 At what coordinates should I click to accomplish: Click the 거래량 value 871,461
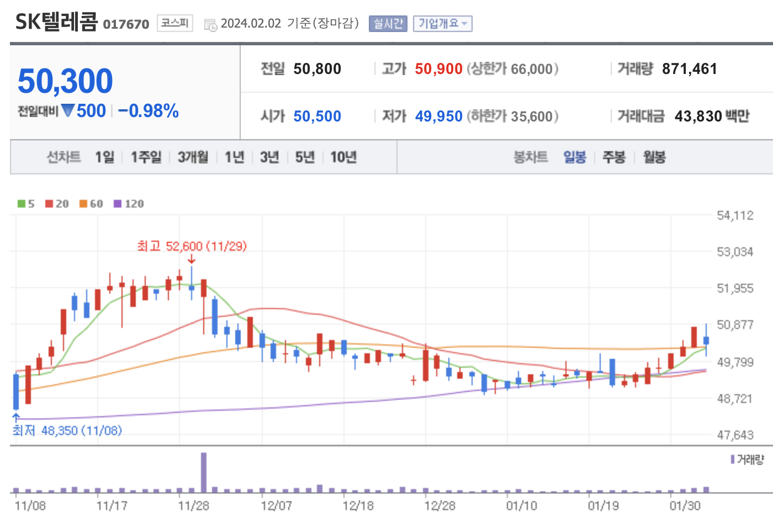pyautogui.click(x=690, y=69)
